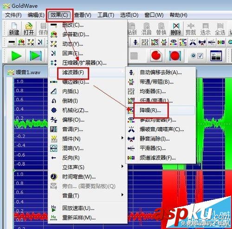The image size is (232, 229).
Task: Click the record selection button
Action: pos(175,56)
